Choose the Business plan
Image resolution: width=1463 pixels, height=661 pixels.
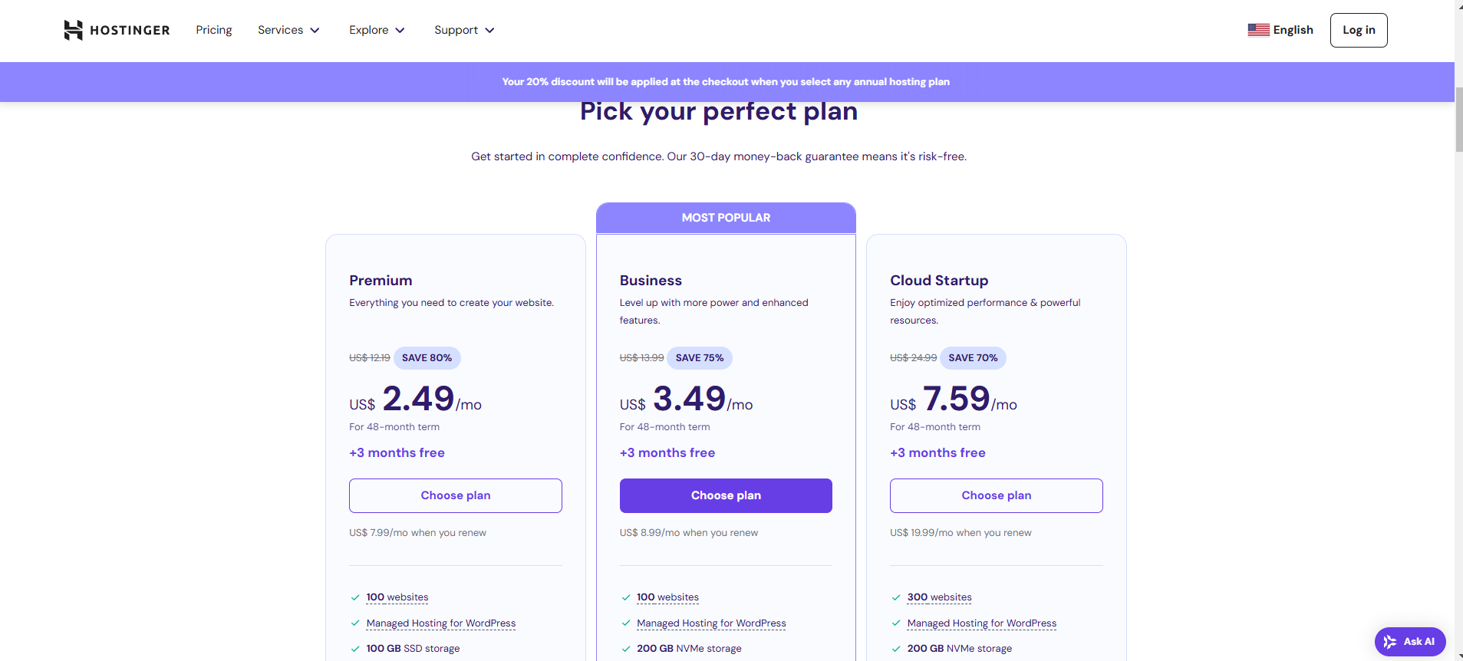click(x=726, y=495)
